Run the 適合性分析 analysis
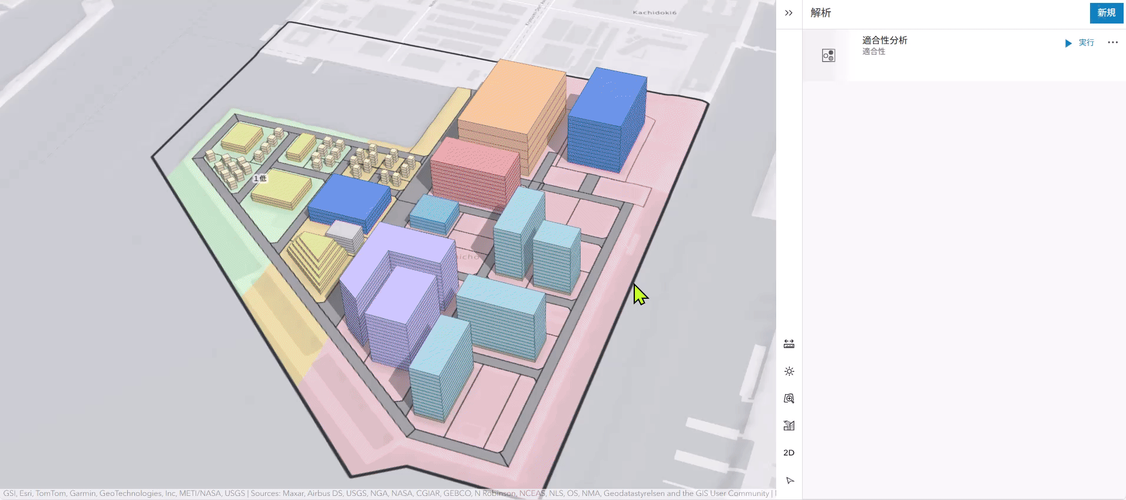The width and height of the screenshot is (1126, 500). click(1079, 43)
